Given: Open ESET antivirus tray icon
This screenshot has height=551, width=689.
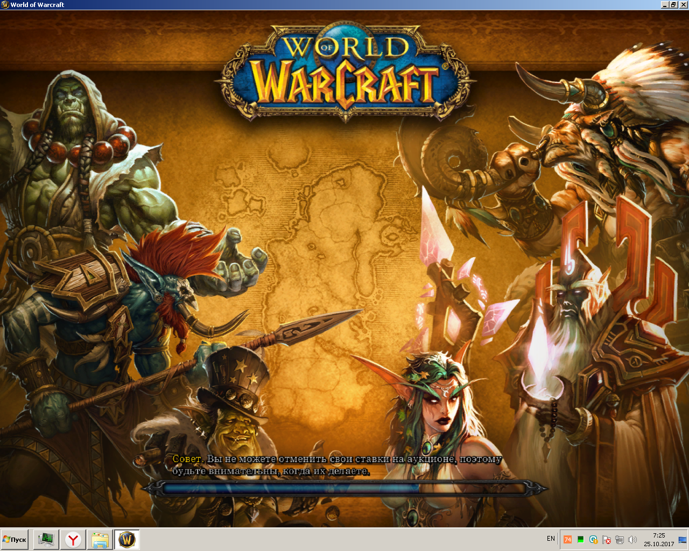Looking at the screenshot, I should 593,539.
